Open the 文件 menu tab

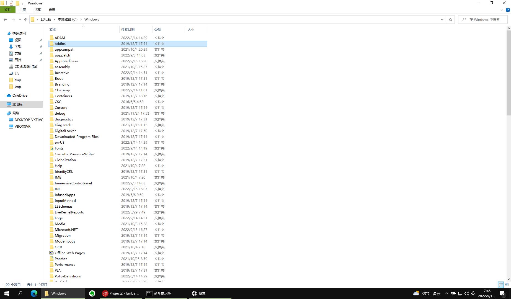tap(8, 10)
